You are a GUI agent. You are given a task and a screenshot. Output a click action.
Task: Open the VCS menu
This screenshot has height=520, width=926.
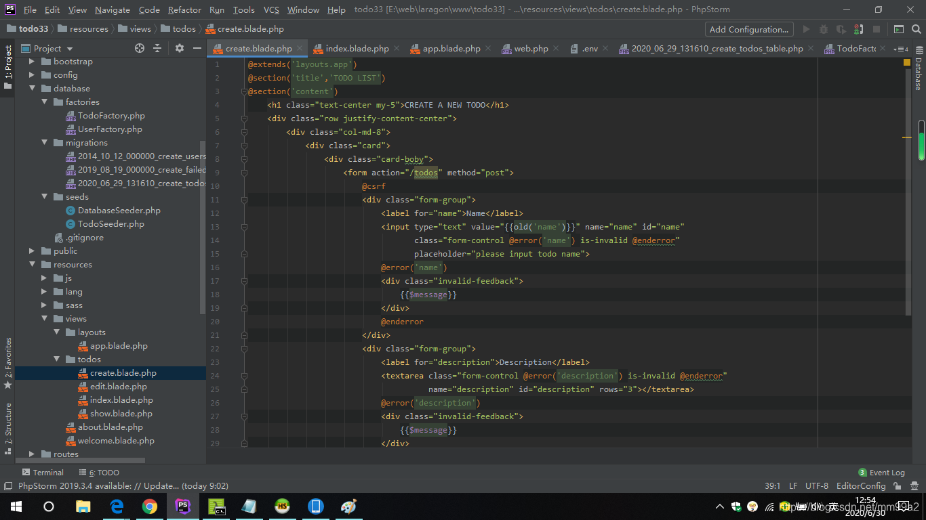pos(271,10)
